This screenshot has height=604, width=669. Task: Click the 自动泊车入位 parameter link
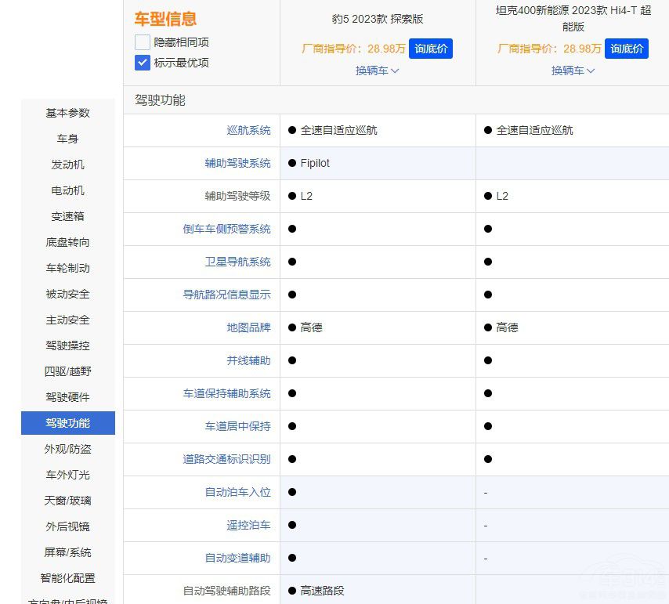click(237, 492)
